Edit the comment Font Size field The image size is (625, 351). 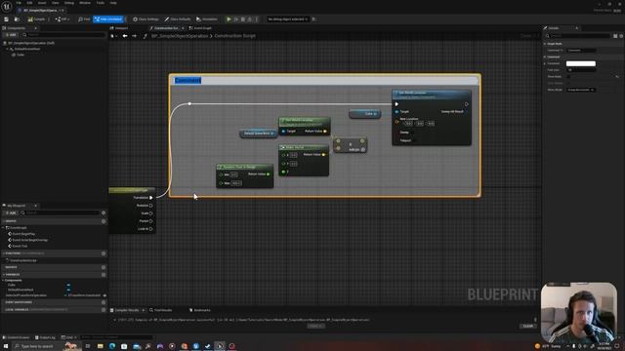coord(581,70)
